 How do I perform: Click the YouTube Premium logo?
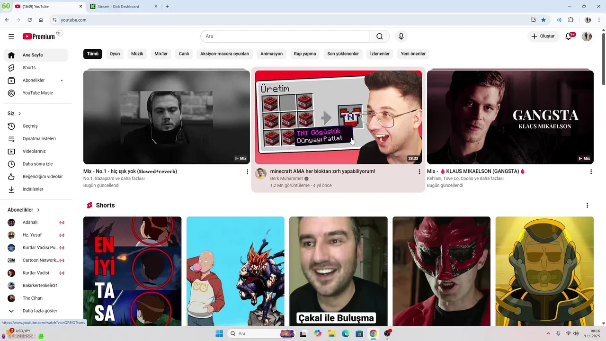point(39,36)
